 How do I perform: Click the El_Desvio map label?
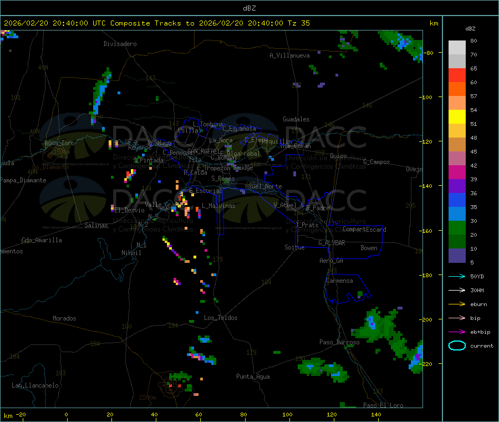pos(129,210)
